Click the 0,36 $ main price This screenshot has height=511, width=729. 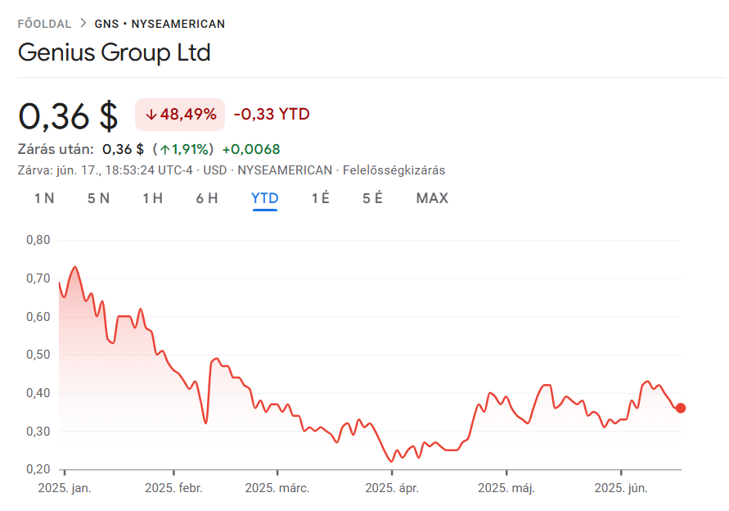tap(68, 116)
